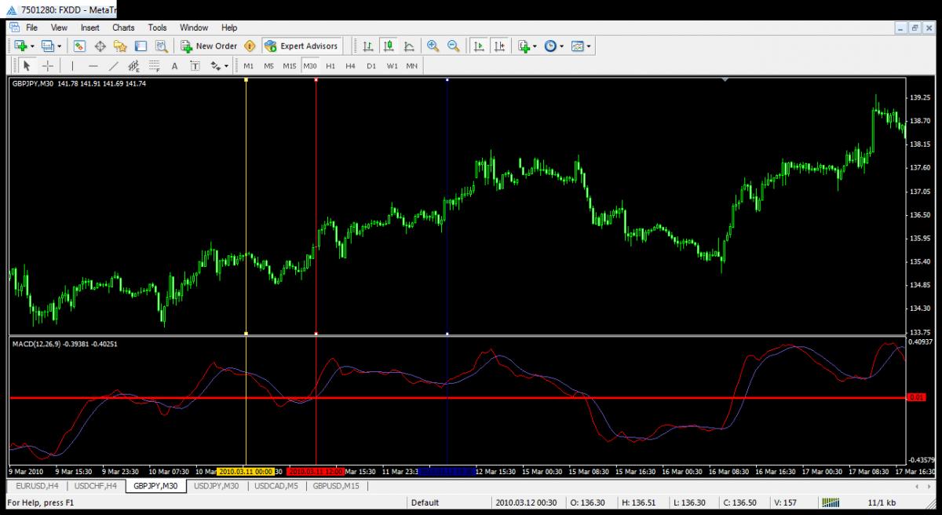Switch chart to bar chart mode

(367, 46)
